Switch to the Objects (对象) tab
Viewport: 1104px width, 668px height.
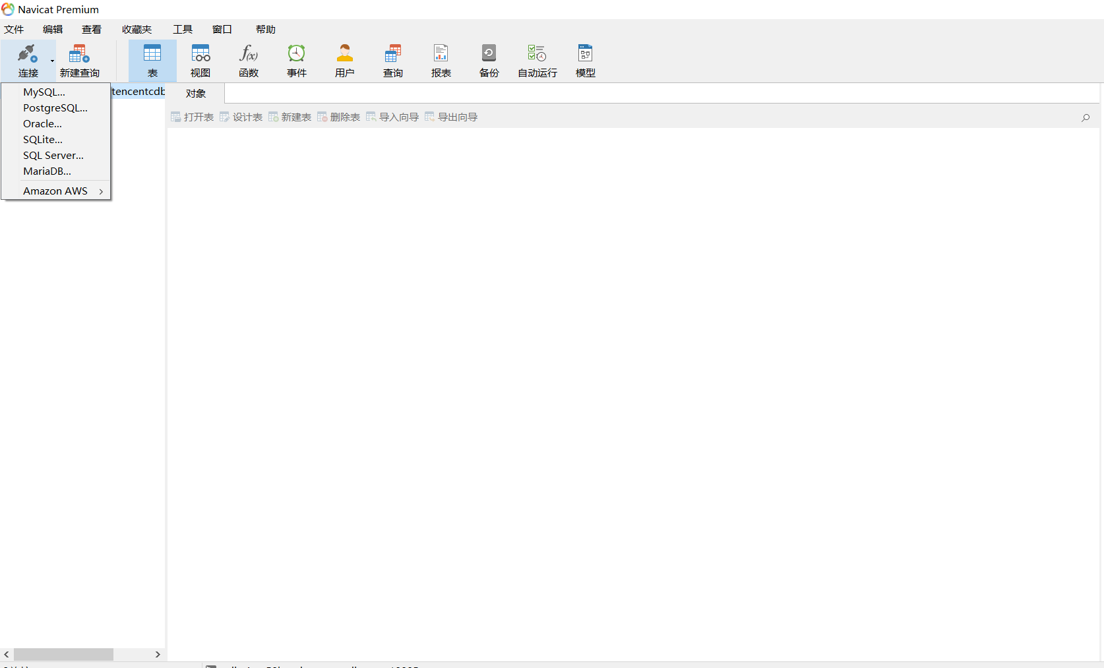pyautogui.click(x=196, y=94)
